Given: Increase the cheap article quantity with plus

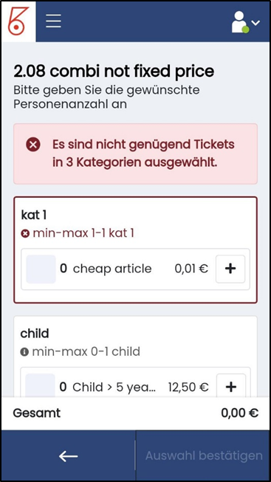Looking at the screenshot, I should pyautogui.click(x=230, y=269).
